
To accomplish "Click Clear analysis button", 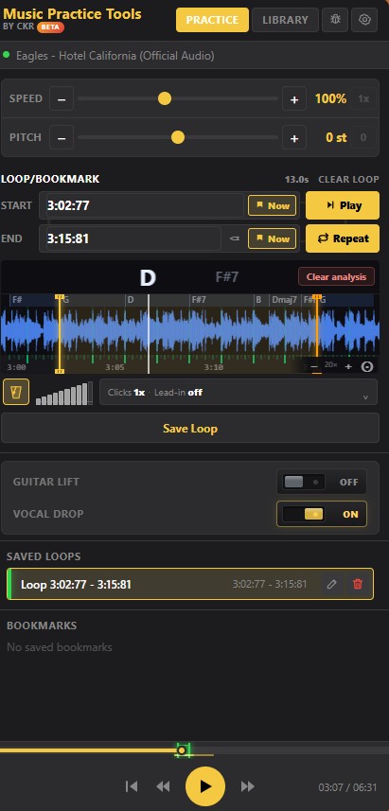I will point(336,276).
